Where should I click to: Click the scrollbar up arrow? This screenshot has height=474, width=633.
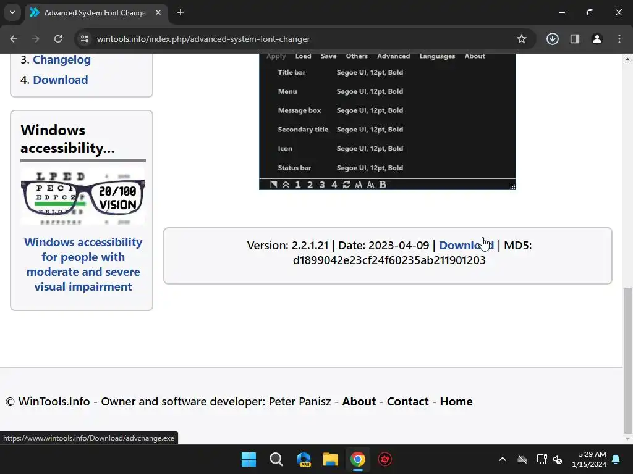pos(628,59)
